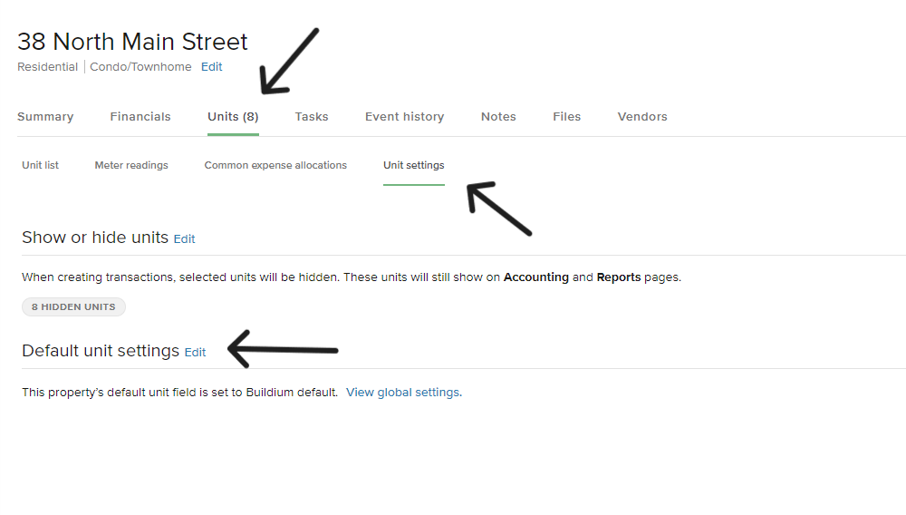This screenshot has height=515, width=906.
Task: Select the Units (8) tab
Action: tap(233, 117)
